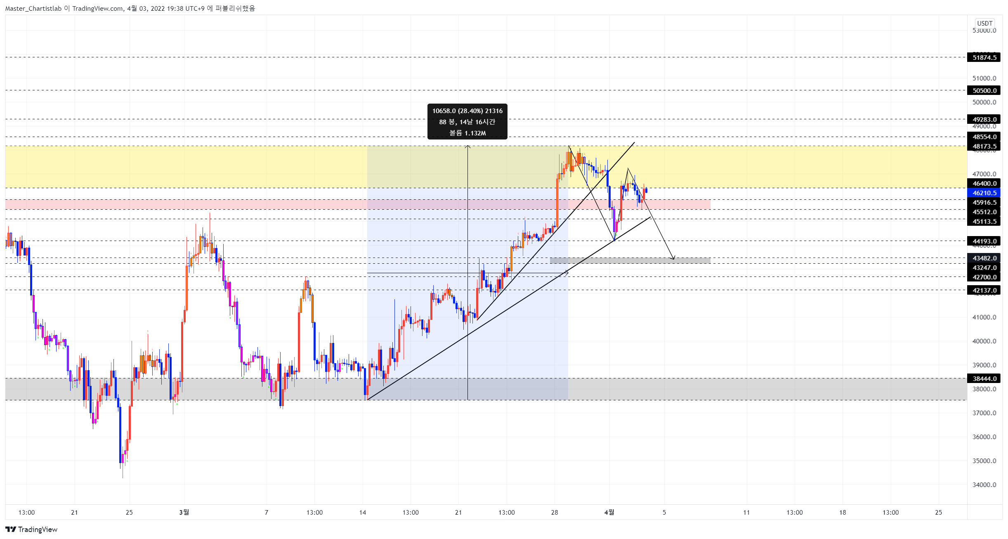Click the USDT currency label

tap(984, 23)
